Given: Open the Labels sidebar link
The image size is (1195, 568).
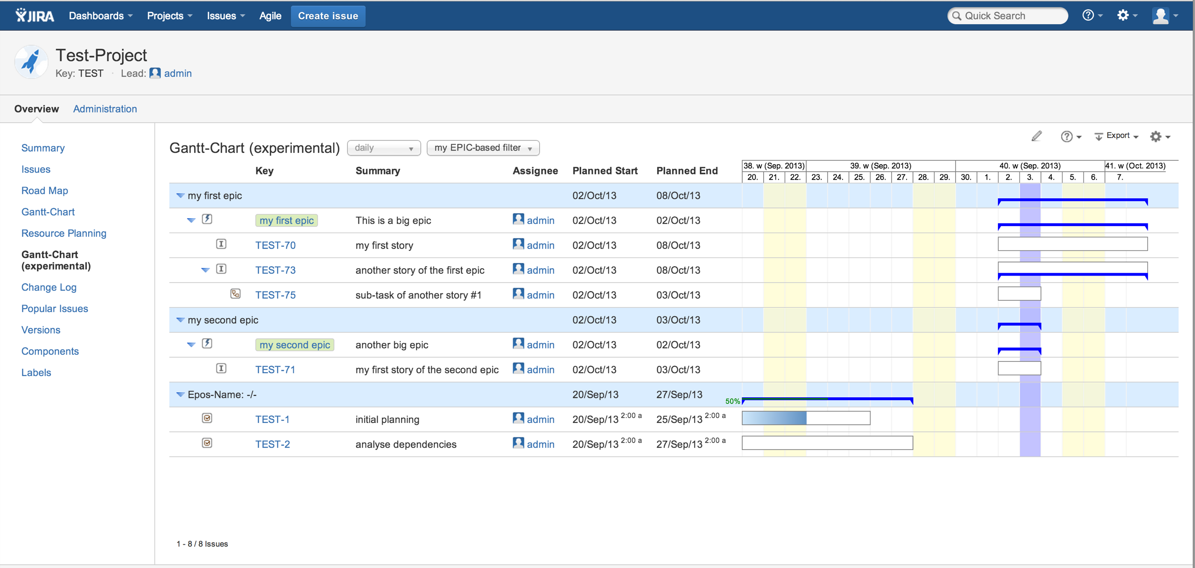Looking at the screenshot, I should (36, 372).
